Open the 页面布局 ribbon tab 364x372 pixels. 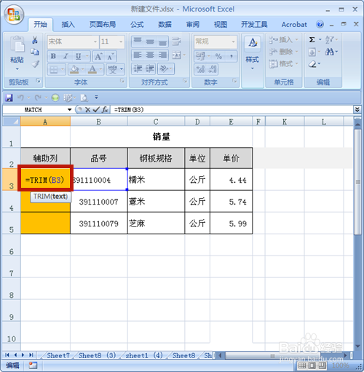pyautogui.click(x=103, y=25)
